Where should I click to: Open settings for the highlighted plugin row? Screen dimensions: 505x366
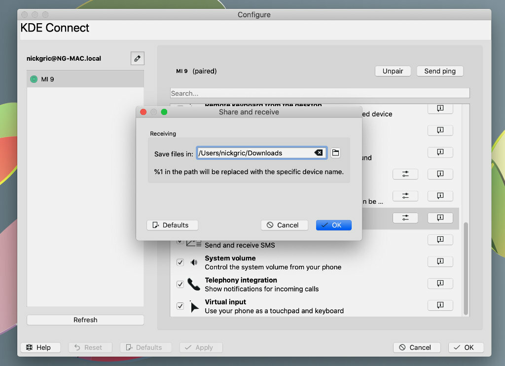click(405, 218)
